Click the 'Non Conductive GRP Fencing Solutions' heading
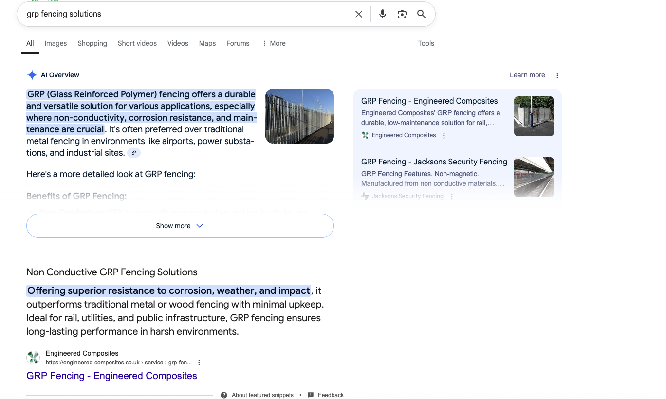Image resolution: width=666 pixels, height=399 pixels. (x=112, y=272)
